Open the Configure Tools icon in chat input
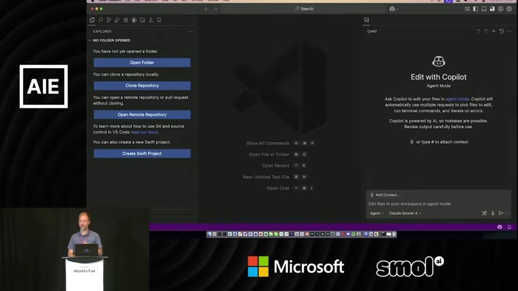Screen dimensions: 518x291 [x=485, y=213]
